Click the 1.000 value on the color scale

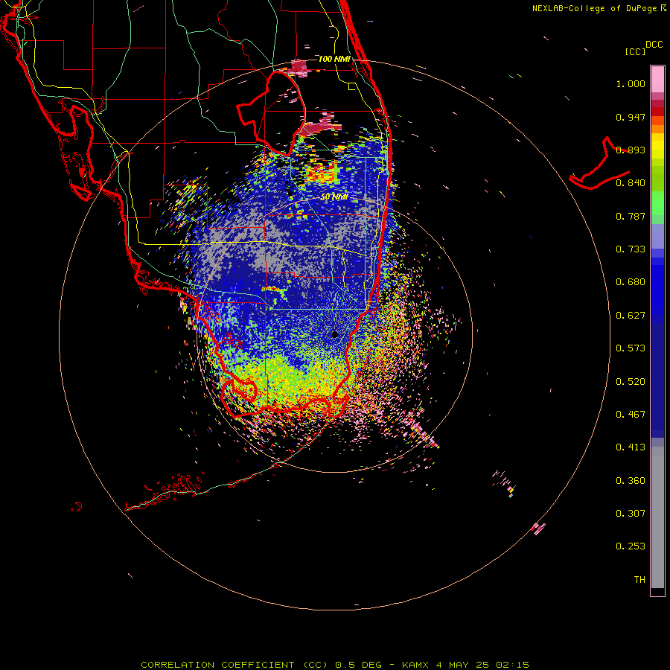point(631,83)
